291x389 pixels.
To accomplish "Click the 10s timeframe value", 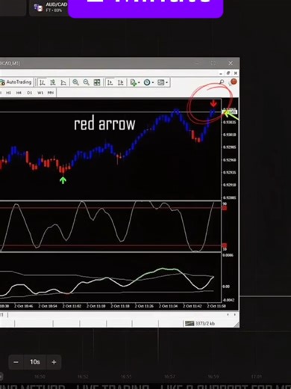I will pyautogui.click(x=35, y=362).
